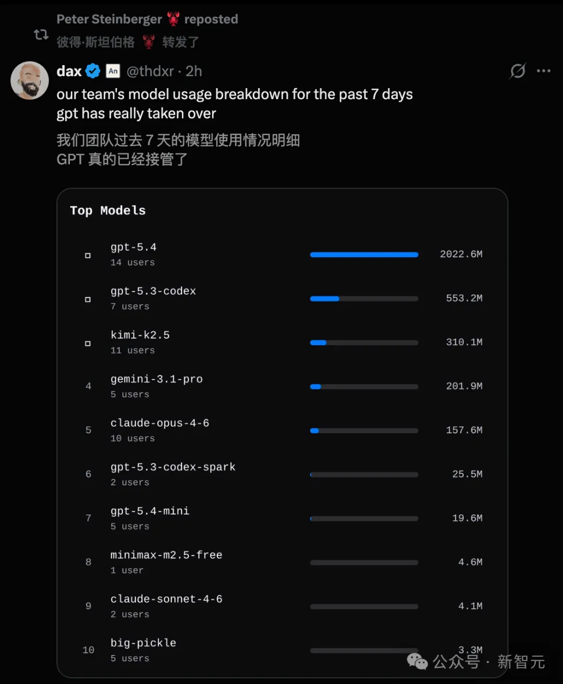Click the Grok slash icon

click(x=518, y=71)
